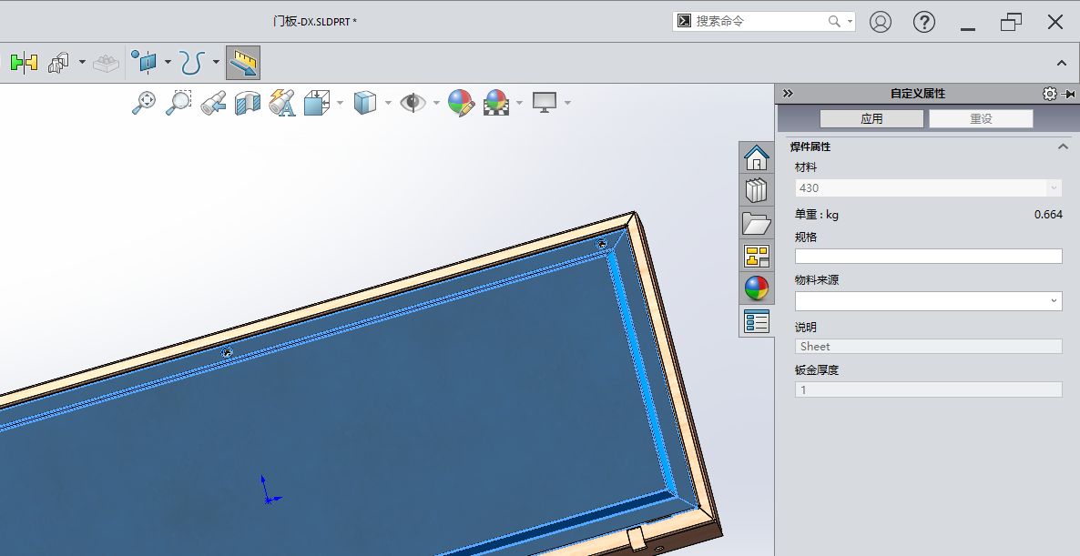Open the File Explorer folder tab
1080x556 pixels.
click(x=757, y=224)
